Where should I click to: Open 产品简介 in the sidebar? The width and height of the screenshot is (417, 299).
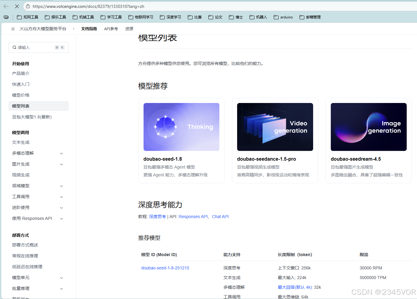(21, 73)
